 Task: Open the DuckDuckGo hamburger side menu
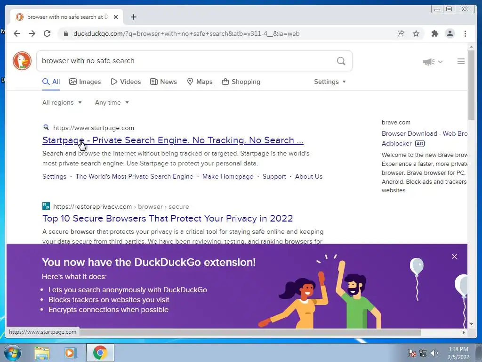461,62
